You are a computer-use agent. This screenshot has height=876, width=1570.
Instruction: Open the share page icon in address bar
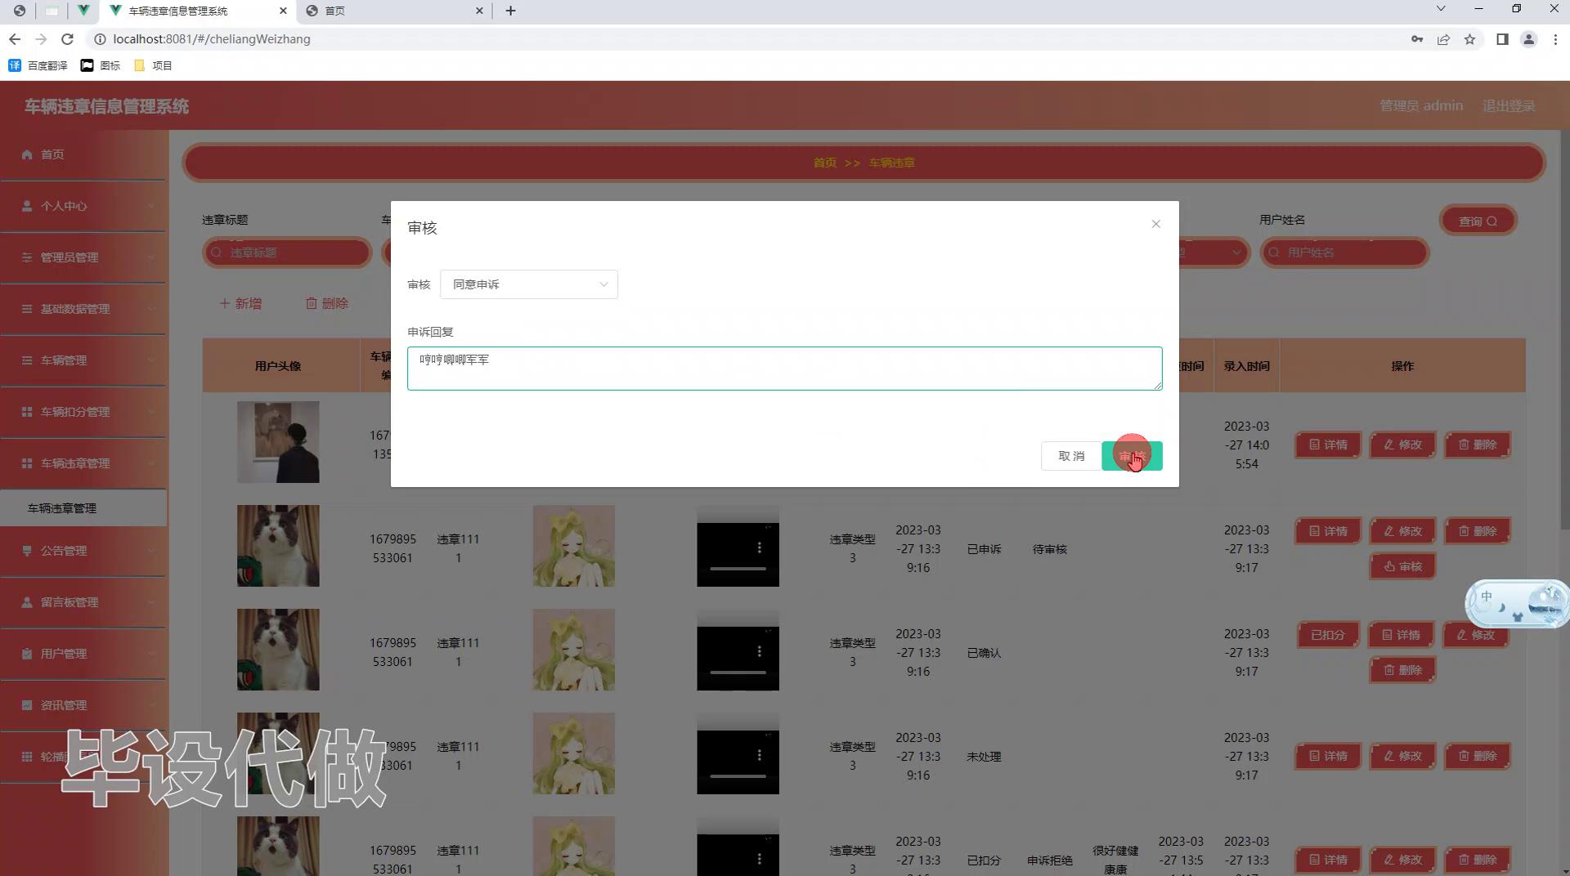tap(1443, 39)
